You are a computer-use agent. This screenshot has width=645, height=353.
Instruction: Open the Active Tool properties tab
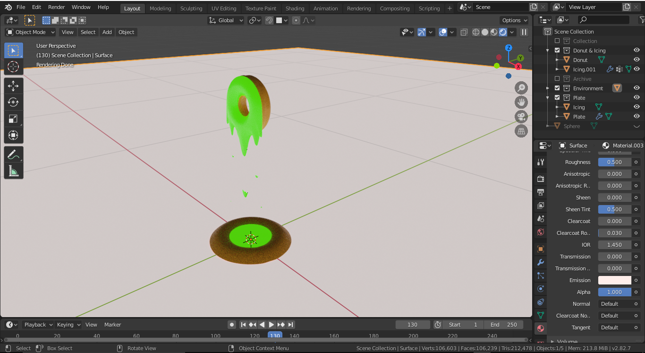pos(541,162)
